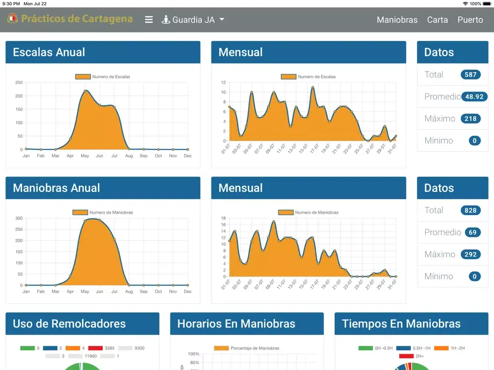Tap the battery icon in the status bar
Screen dimensions: 494x370
(487, 4)
